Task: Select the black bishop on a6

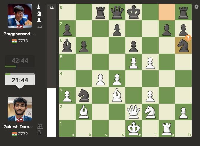Action: (x=67, y=45)
